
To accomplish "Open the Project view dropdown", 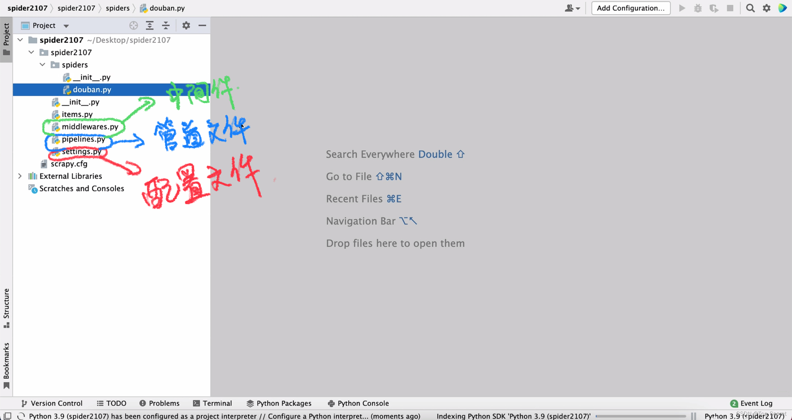I will [66, 26].
